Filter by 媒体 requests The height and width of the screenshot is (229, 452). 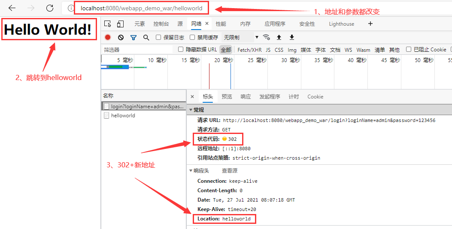click(306, 50)
